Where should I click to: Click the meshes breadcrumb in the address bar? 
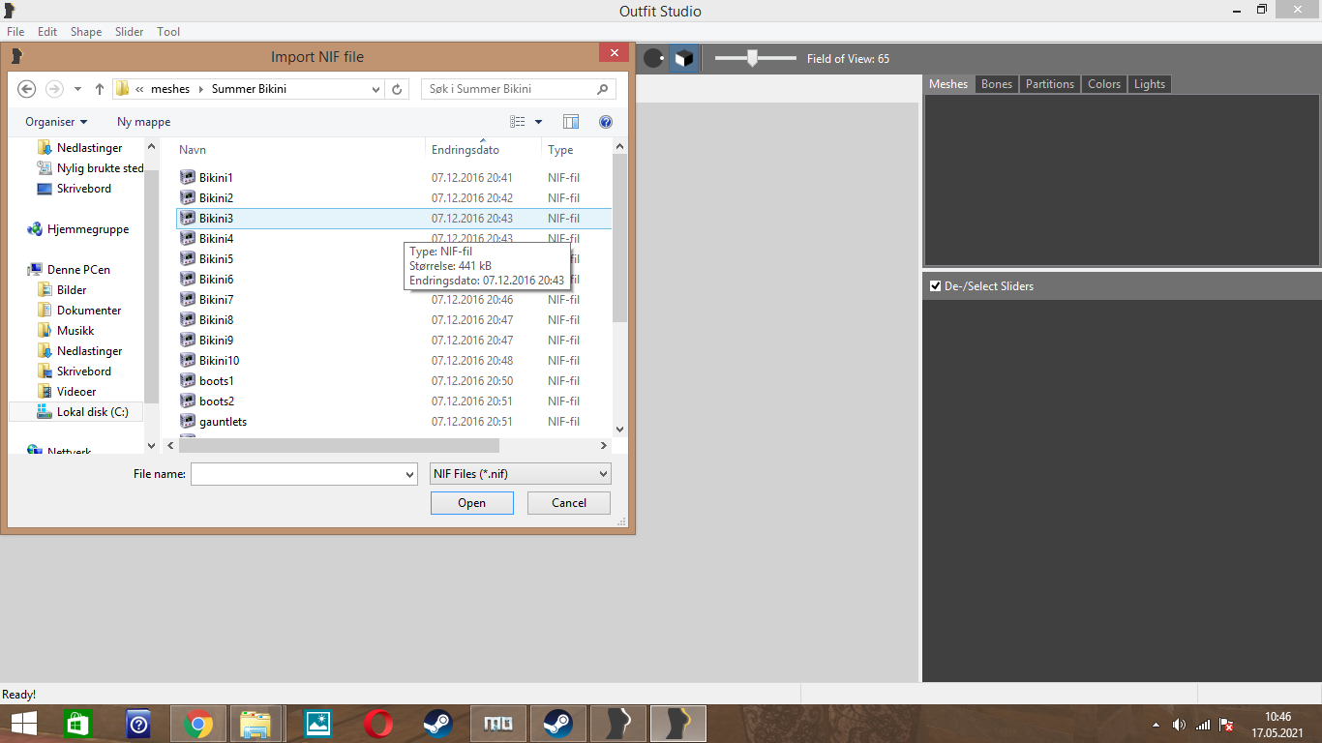point(170,89)
